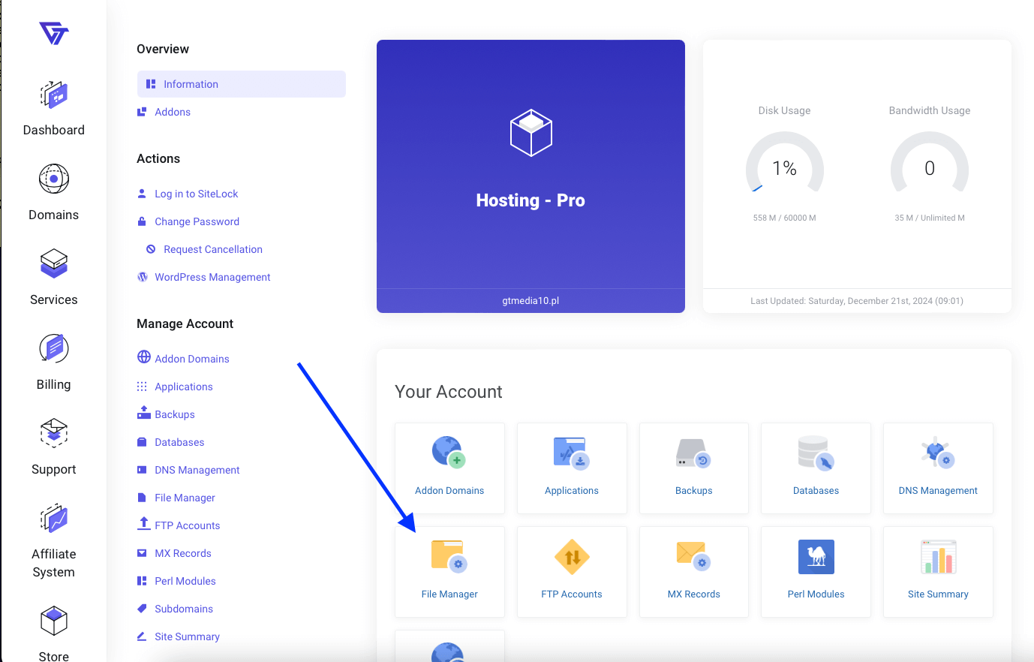Open the Perl Modules camel tile icon

click(x=816, y=557)
